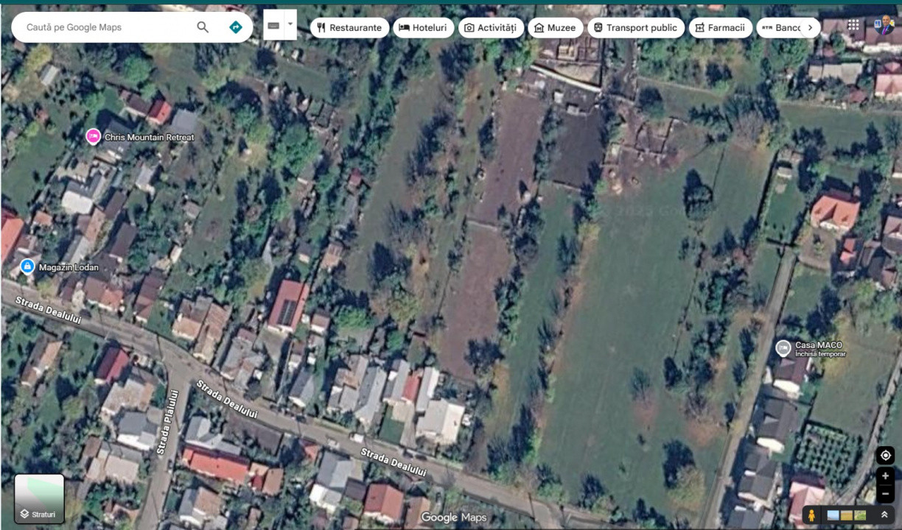
Task: Select the Muzee category chip
Action: [555, 28]
